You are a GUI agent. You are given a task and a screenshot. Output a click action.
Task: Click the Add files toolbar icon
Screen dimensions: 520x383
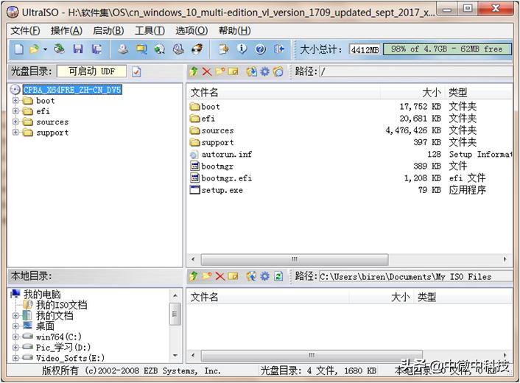click(x=223, y=49)
